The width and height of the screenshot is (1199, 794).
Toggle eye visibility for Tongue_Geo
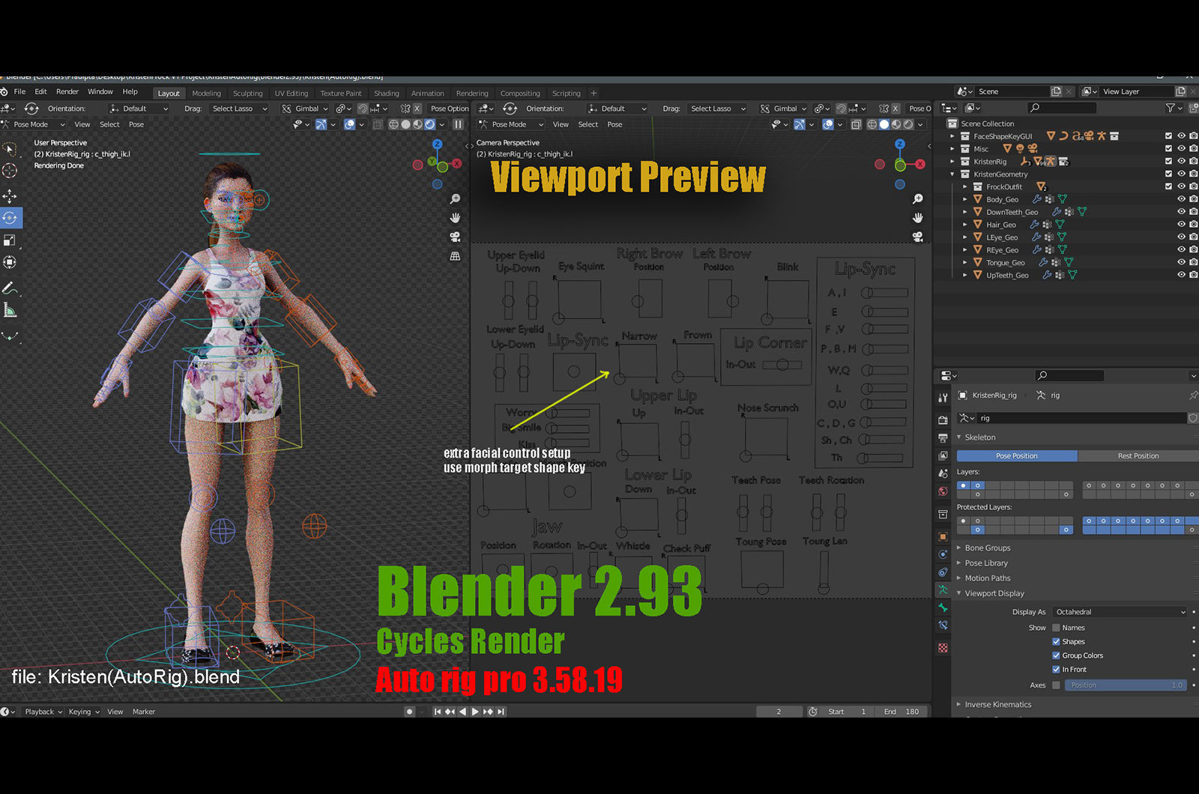(1181, 262)
